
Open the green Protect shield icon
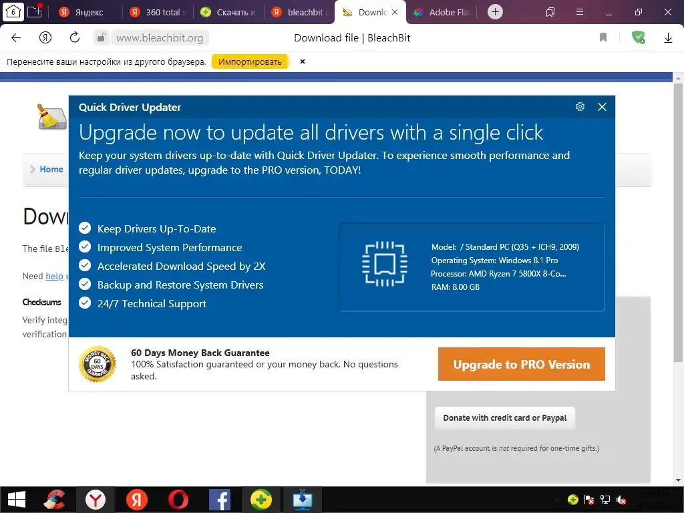tap(638, 37)
